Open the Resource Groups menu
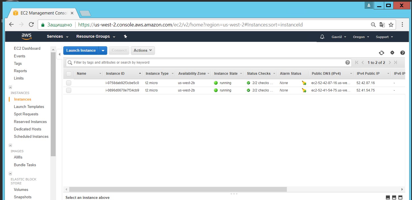412x200 pixels. coord(96,37)
